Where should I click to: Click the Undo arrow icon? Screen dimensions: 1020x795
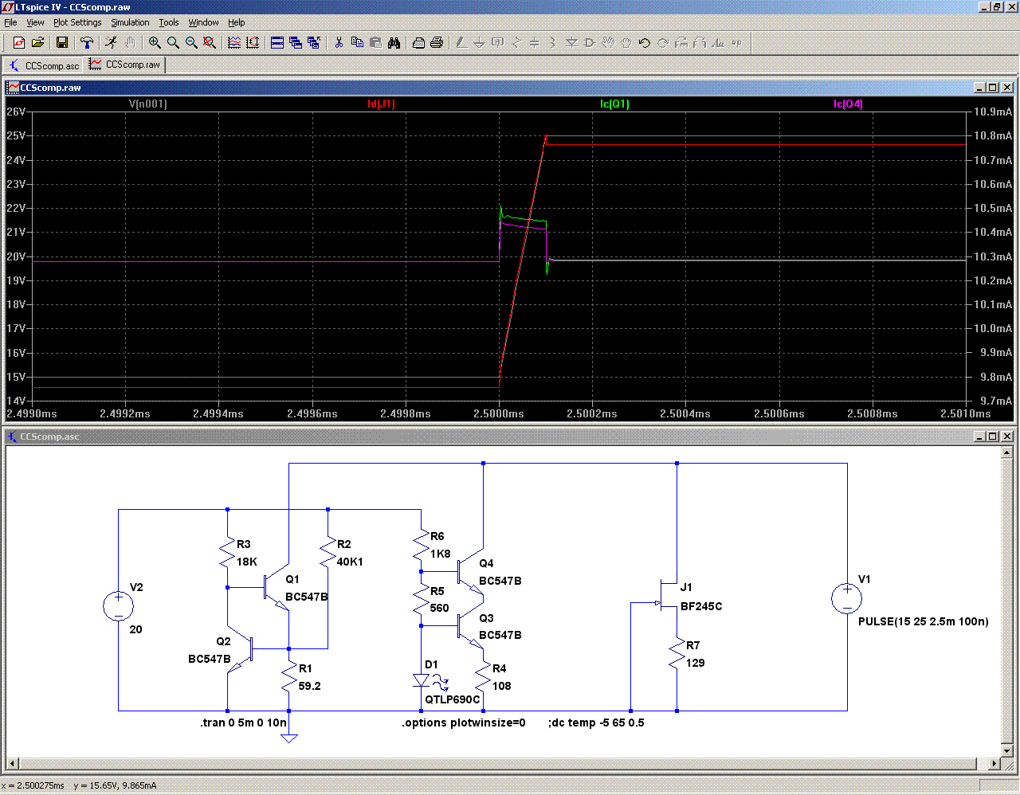(645, 42)
